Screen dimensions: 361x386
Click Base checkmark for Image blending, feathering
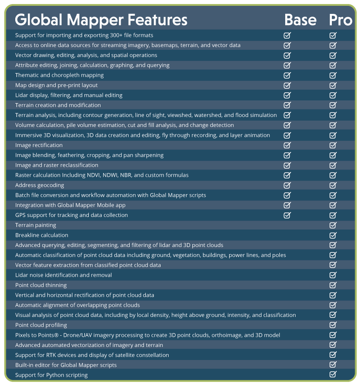click(287, 155)
